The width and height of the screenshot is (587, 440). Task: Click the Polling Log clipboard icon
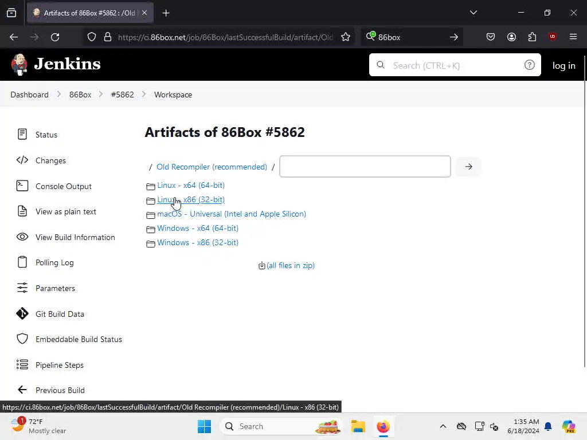[x=22, y=262]
